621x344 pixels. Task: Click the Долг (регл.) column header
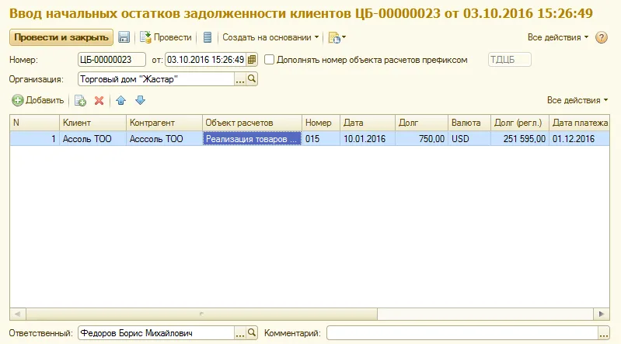pyautogui.click(x=520, y=123)
